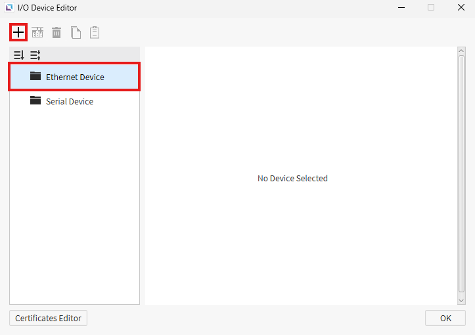Viewport: 475px width, 335px height.
Task: Click the scrollbar up arrow
Action: tap(461, 51)
